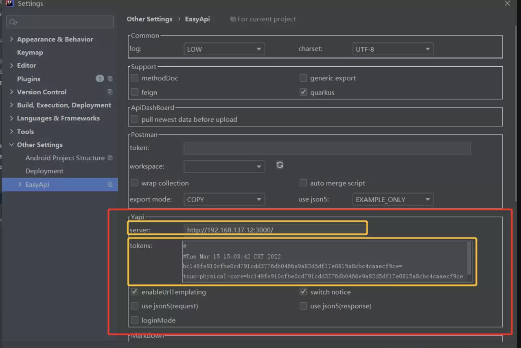Uncheck the quarkus support option
The height and width of the screenshot is (348, 521).
click(303, 92)
